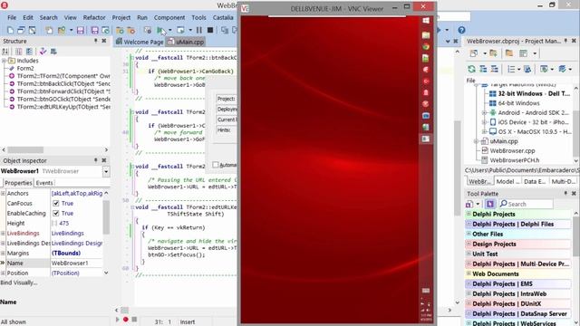This screenshot has height=326, width=580.
Task: Click the Save file icon in toolbar
Action: [81, 30]
